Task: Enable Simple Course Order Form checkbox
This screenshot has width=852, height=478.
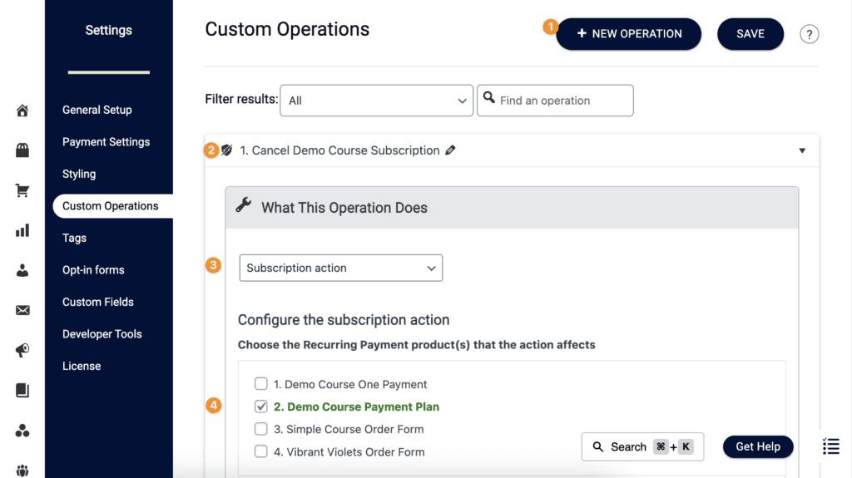Action: [x=261, y=429]
